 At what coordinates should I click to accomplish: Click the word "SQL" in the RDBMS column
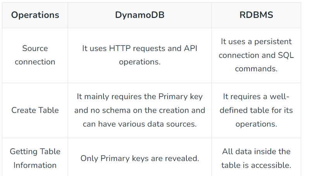click(x=286, y=55)
